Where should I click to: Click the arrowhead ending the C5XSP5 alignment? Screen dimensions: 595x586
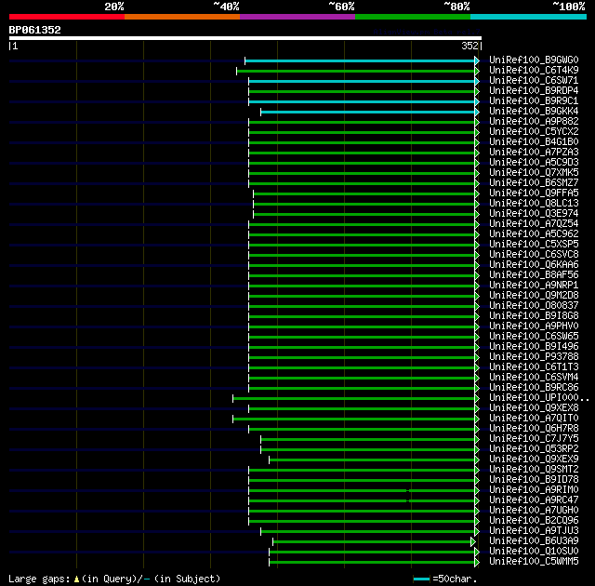coord(477,246)
